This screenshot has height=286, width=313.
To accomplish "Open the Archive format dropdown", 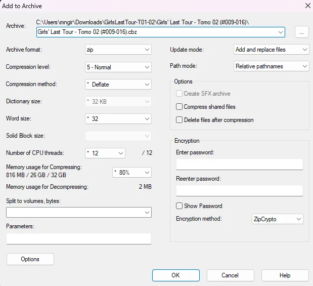I will click(x=118, y=50).
